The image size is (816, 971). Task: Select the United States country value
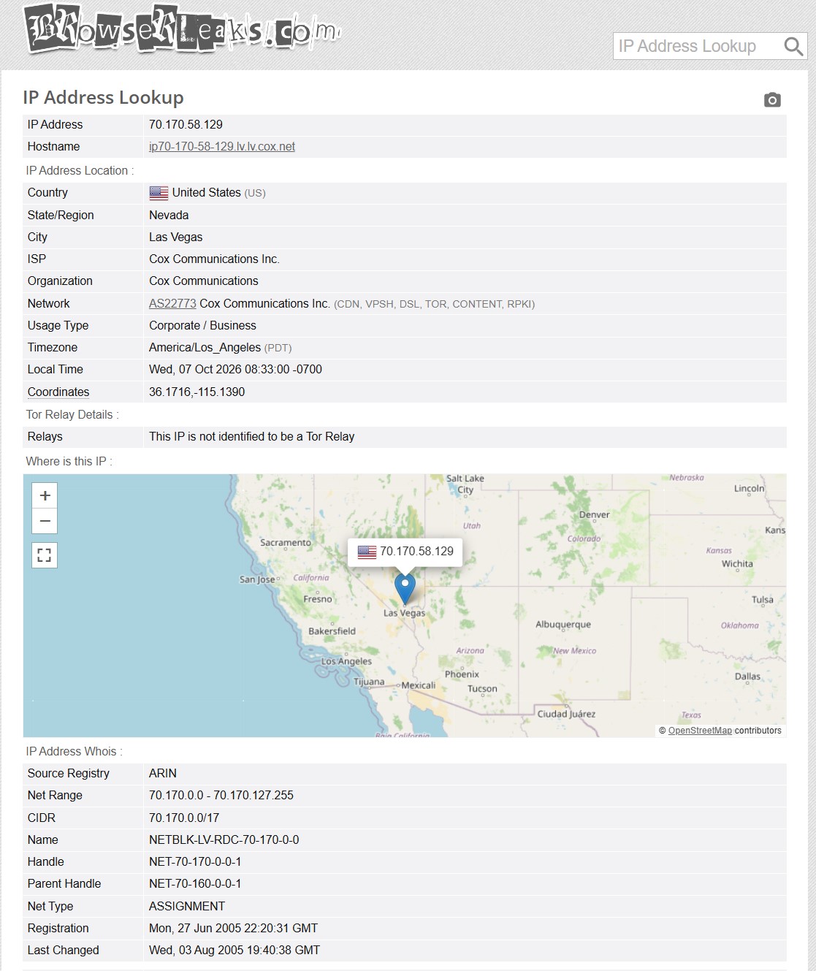(x=207, y=193)
